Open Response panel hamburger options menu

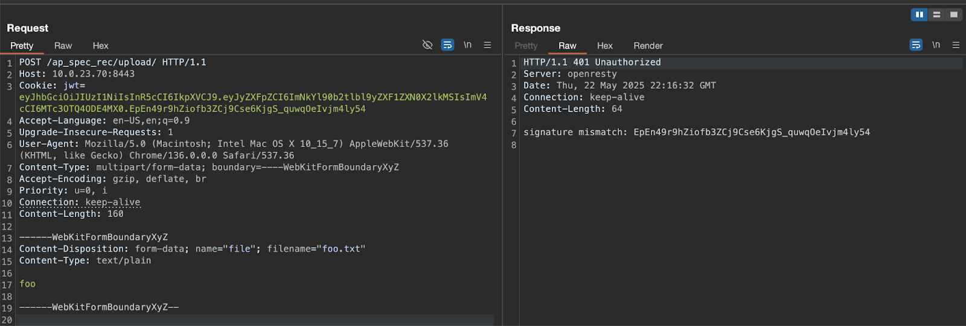[x=956, y=45]
